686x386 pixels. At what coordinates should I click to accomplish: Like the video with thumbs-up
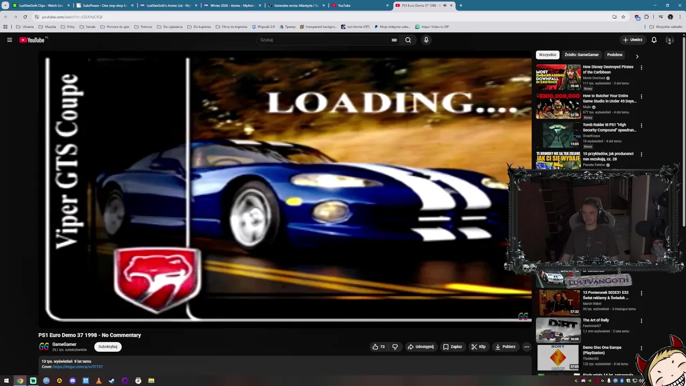coord(379,347)
